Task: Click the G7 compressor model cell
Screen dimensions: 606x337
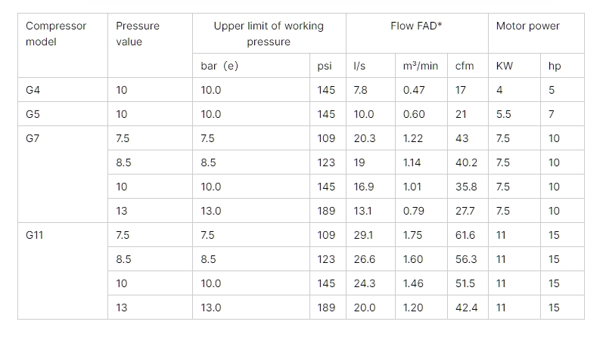Action: point(33,138)
